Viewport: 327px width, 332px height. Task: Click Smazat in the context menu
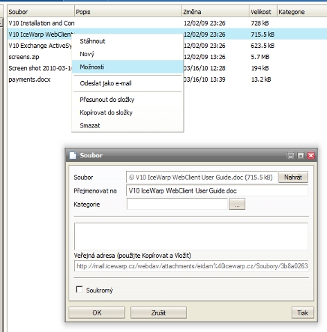point(127,125)
